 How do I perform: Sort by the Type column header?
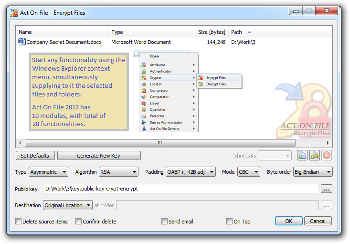[146, 32]
